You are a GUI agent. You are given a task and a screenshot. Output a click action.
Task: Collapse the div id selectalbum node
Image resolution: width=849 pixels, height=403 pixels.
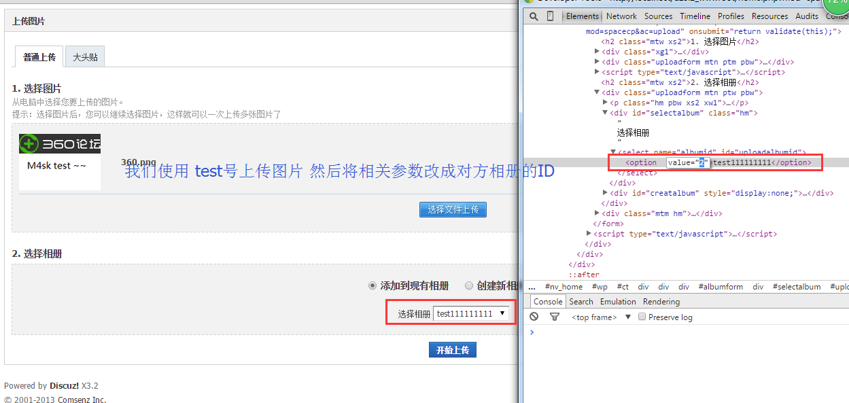pyautogui.click(x=606, y=113)
